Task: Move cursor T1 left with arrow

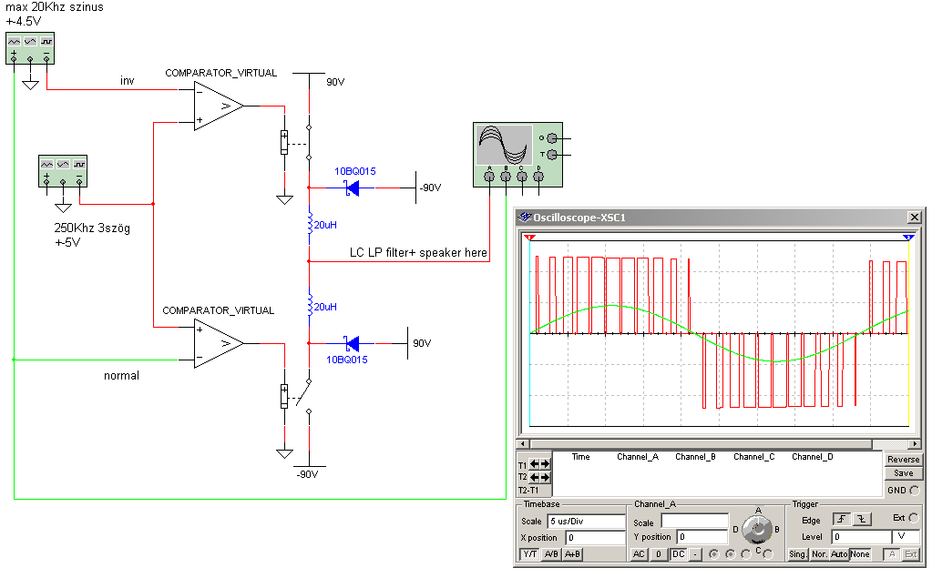Action: click(535, 464)
